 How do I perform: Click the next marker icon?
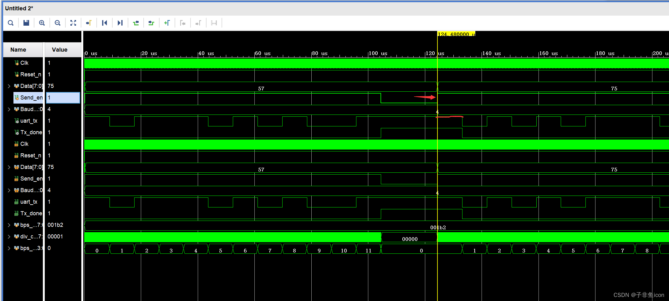coord(198,23)
